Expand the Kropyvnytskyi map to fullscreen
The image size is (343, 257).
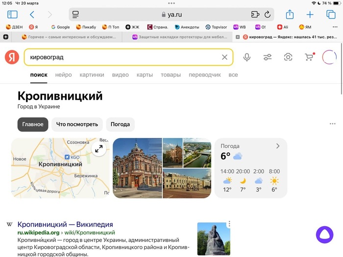click(99, 149)
